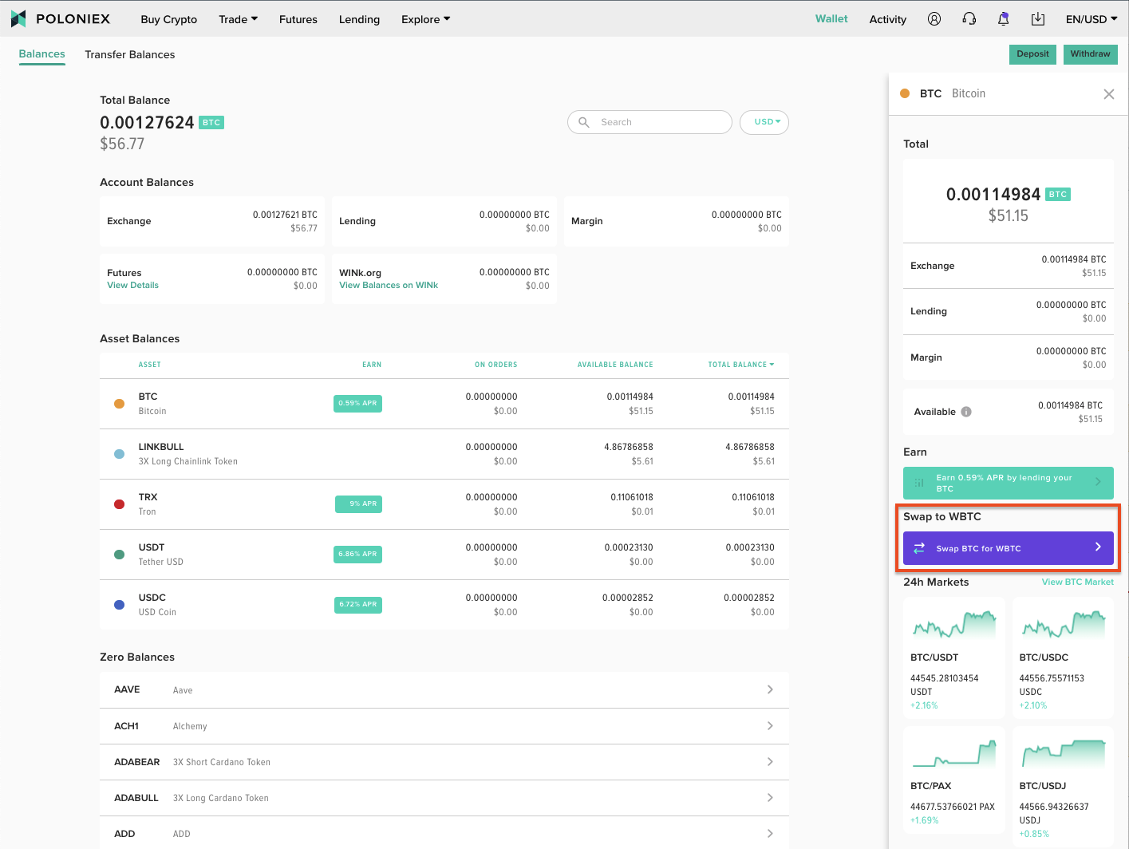Click the Exchange account balance card
1129x849 pixels.
point(212,221)
